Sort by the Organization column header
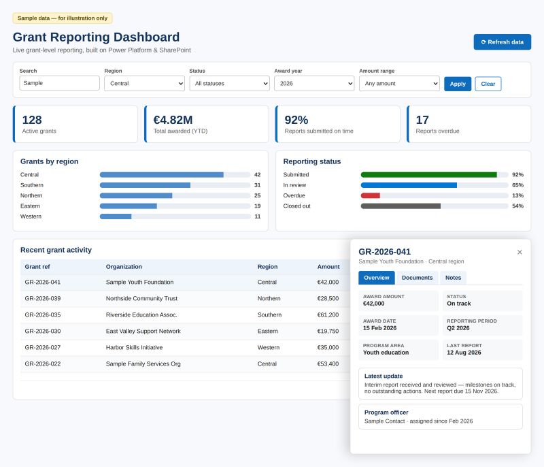This screenshot has width=544, height=467. pos(124,267)
